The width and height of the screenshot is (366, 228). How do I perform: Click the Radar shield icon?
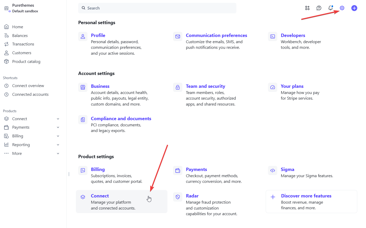[x=178, y=197]
